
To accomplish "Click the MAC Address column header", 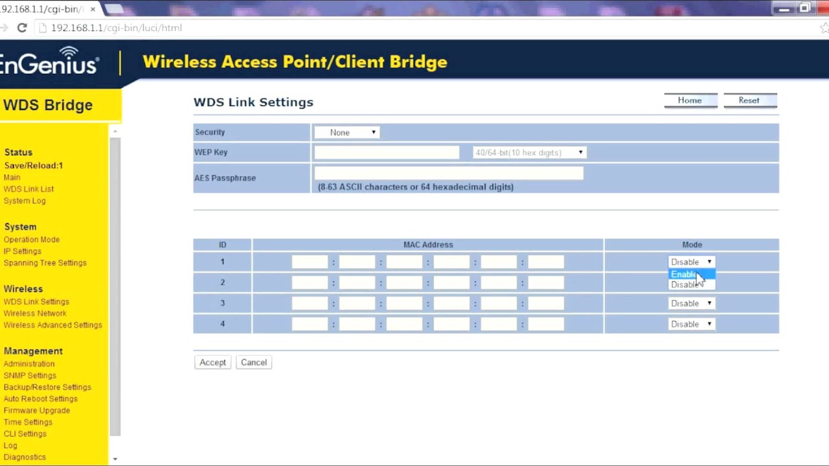I will tap(428, 245).
